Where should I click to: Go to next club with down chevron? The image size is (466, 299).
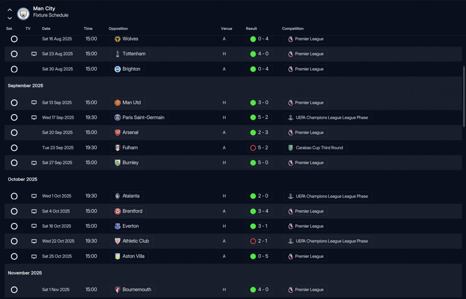pos(10,18)
